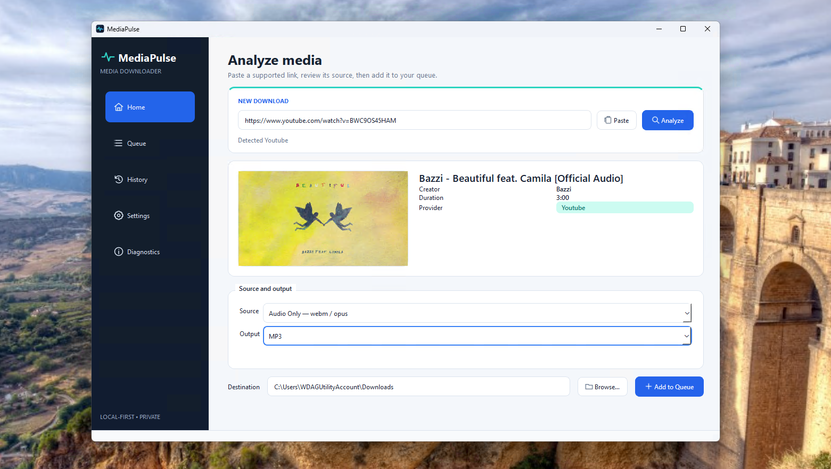The height and width of the screenshot is (469, 831).
Task: Maximize the MediaPulse window
Action: [683, 29]
